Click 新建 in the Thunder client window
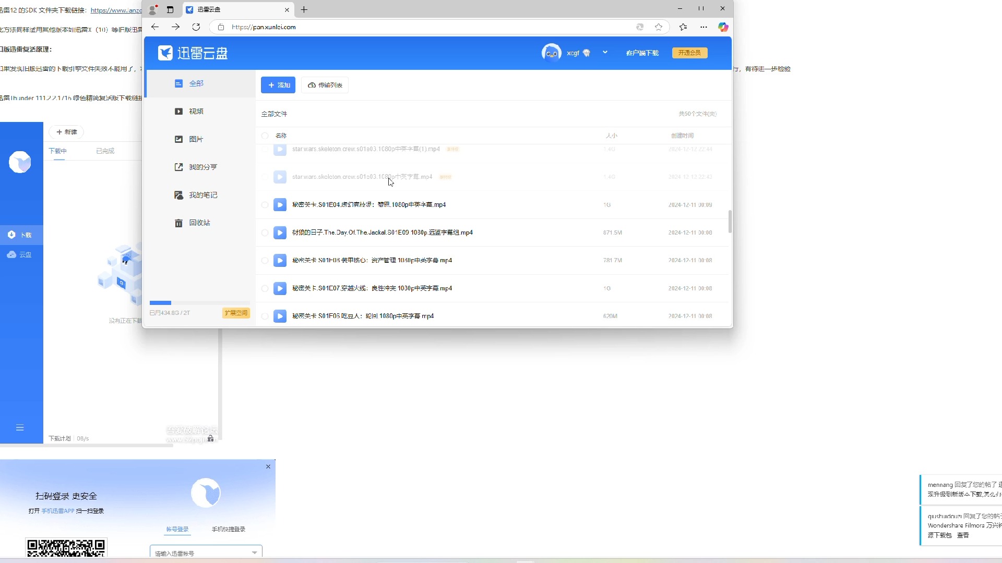1002x563 pixels. 67,132
